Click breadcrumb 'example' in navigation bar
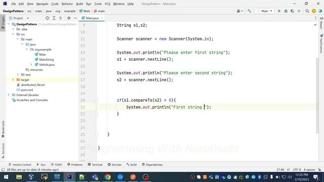Image resolution: width=324 pixels, height=182 pixels. point(70,11)
